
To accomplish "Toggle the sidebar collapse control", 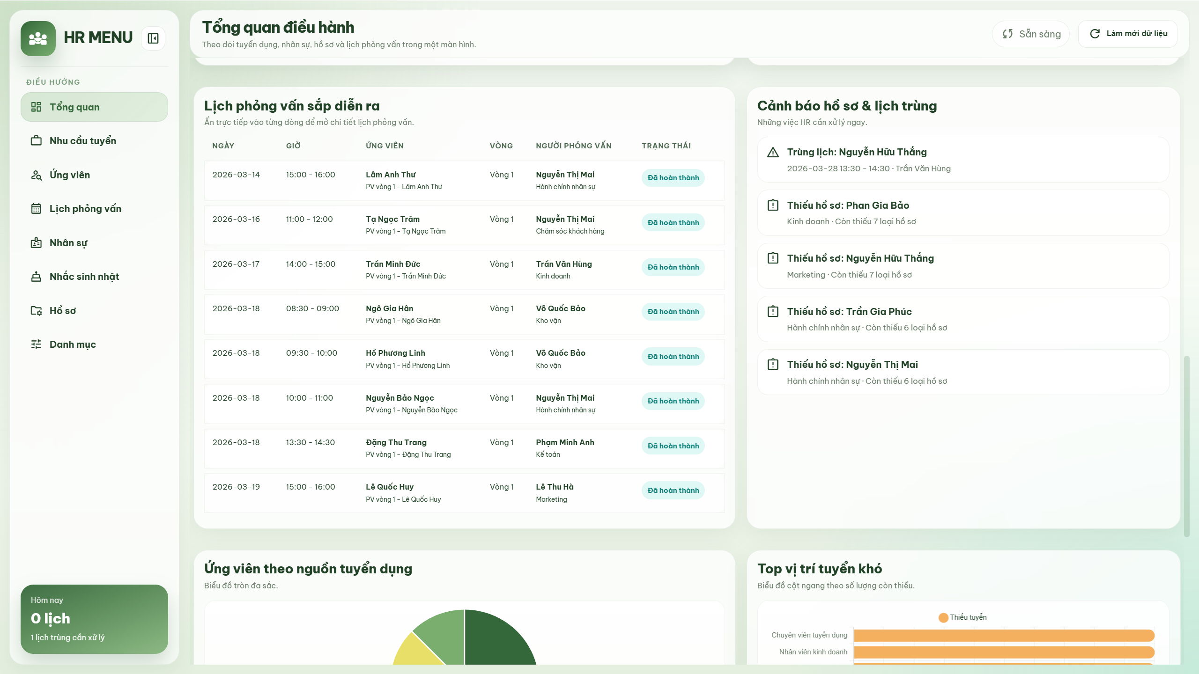I will 153,37.
